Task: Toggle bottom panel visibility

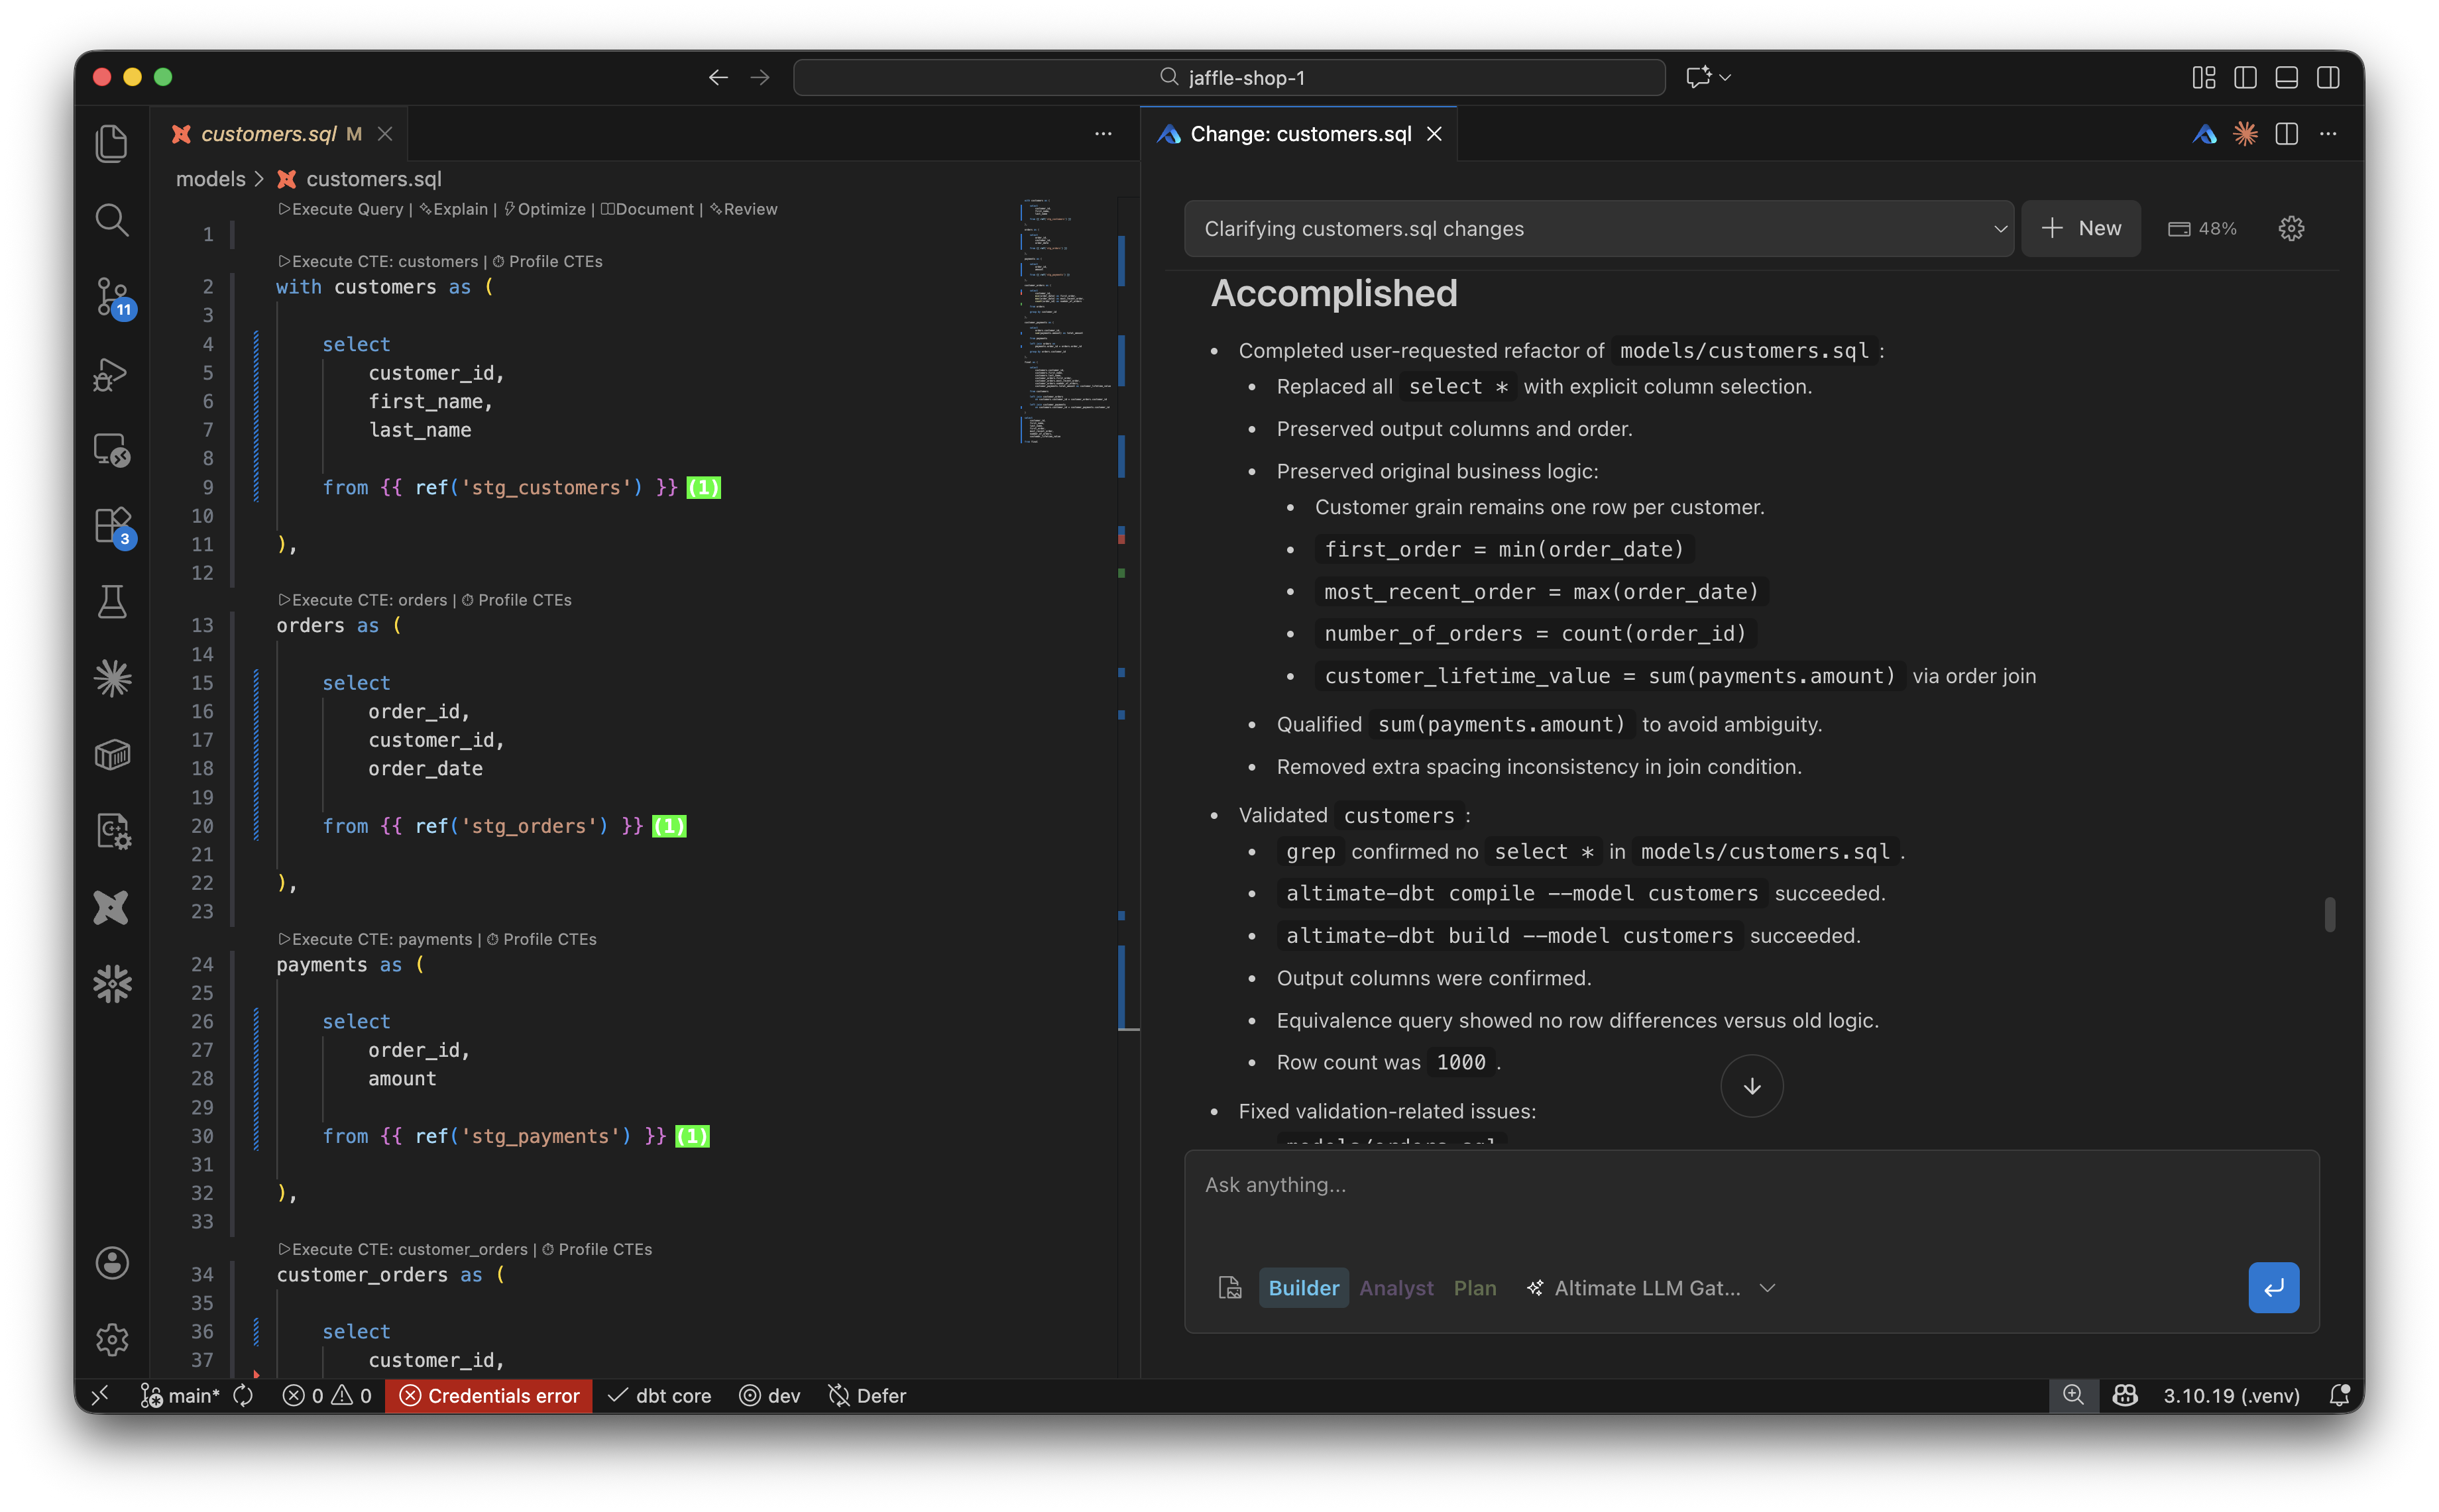Action: point(2286,77)
